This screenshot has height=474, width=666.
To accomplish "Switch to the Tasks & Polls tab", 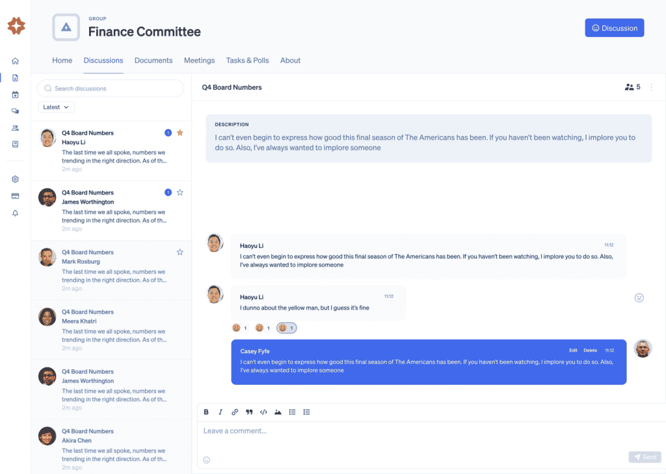I will tap(247, 60).
